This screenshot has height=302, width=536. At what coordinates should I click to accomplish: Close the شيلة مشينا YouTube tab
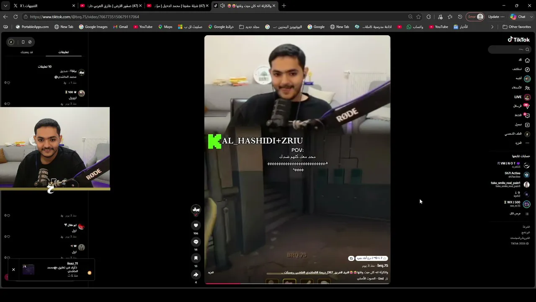point(207,6)
